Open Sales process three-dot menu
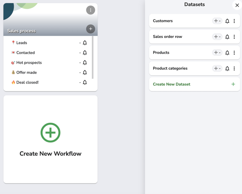The image size is (242, 194). (x=91, y=10)
